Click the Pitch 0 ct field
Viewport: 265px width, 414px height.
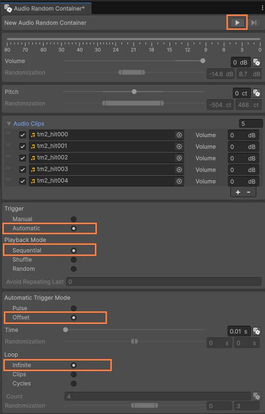[x=241, y=93]
